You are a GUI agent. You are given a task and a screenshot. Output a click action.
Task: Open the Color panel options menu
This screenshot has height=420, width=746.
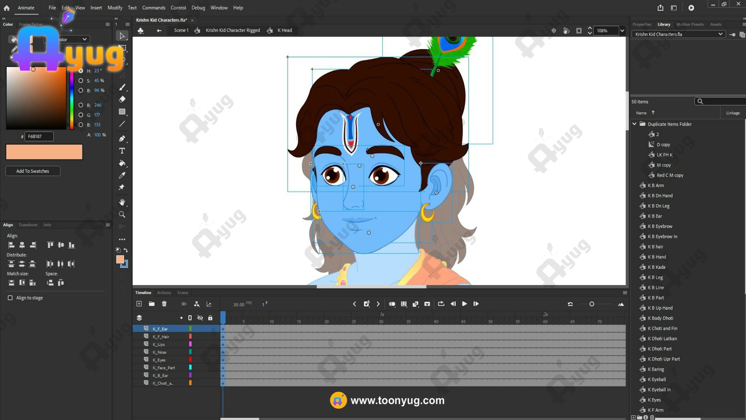[x=108, y=24]
